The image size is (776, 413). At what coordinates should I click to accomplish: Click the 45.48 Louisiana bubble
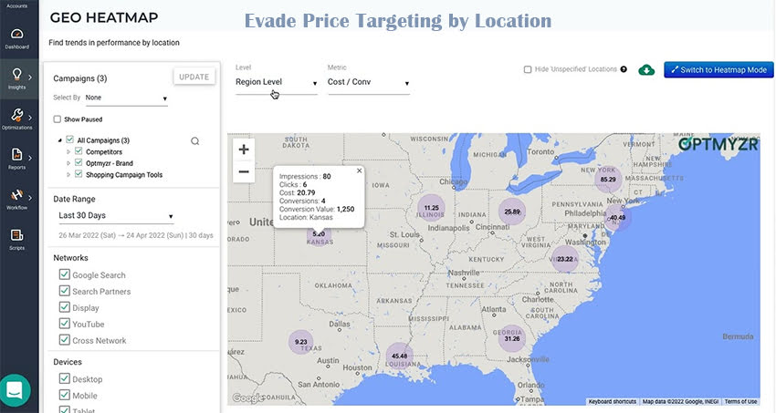pos(399,356)
